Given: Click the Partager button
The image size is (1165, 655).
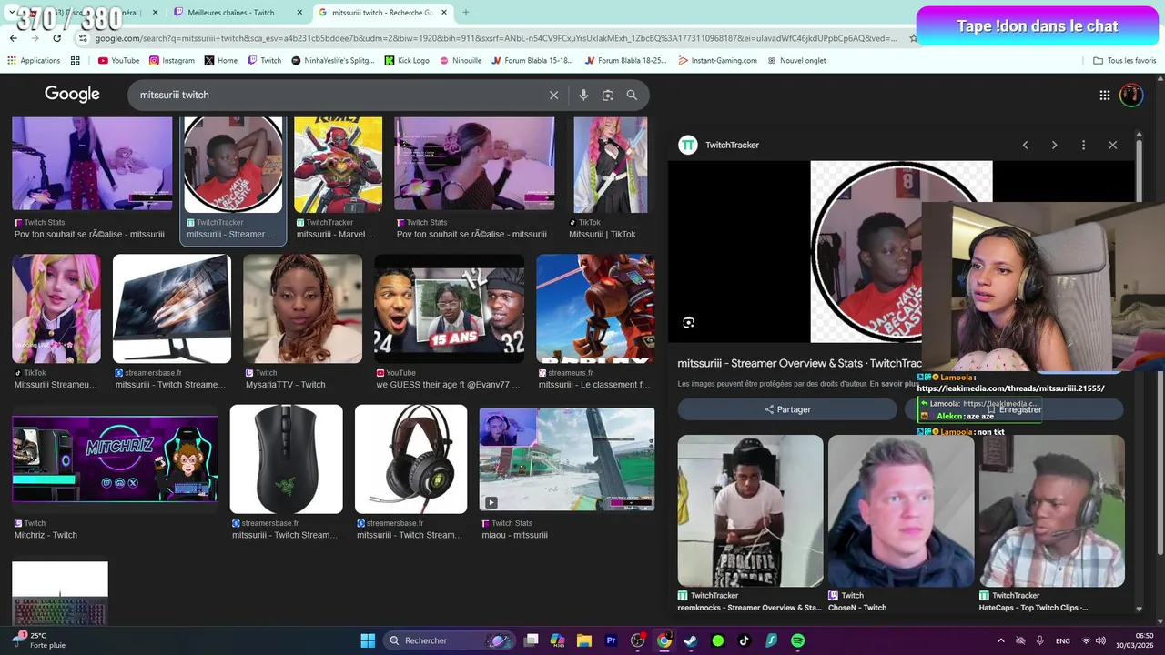Looking at the screenshot, I should click(x=787, y=409).
